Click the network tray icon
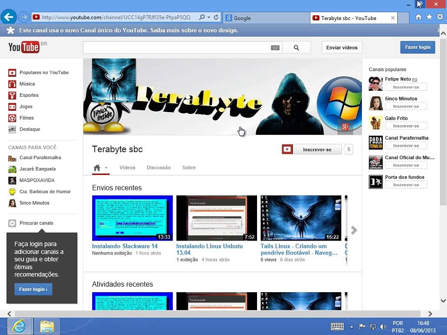The image size is (447, 335). pyautogui.click(x=372, y=327)
